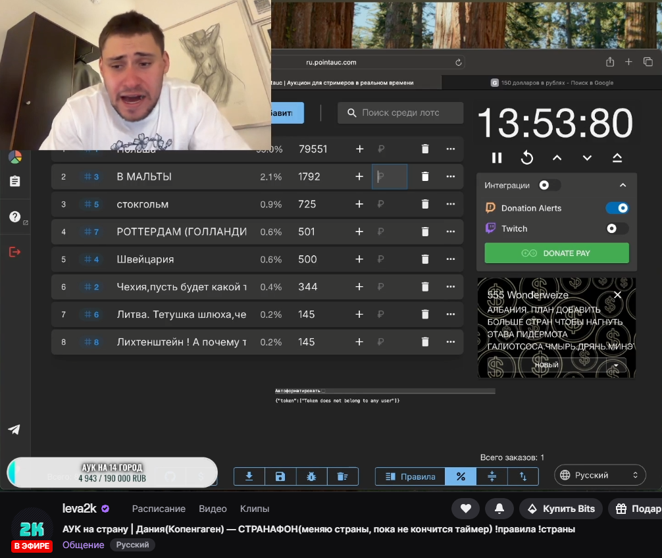Viewport: 662px width, 558px height.
Task: Click the download icon in bottom toolbar
Action: click(249, 476)
